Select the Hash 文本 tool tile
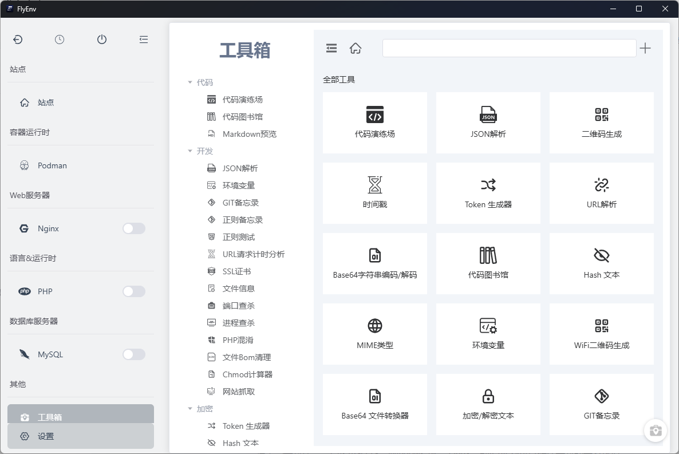Viewport: 679px width, 454px height. click(x=601, y=263)
